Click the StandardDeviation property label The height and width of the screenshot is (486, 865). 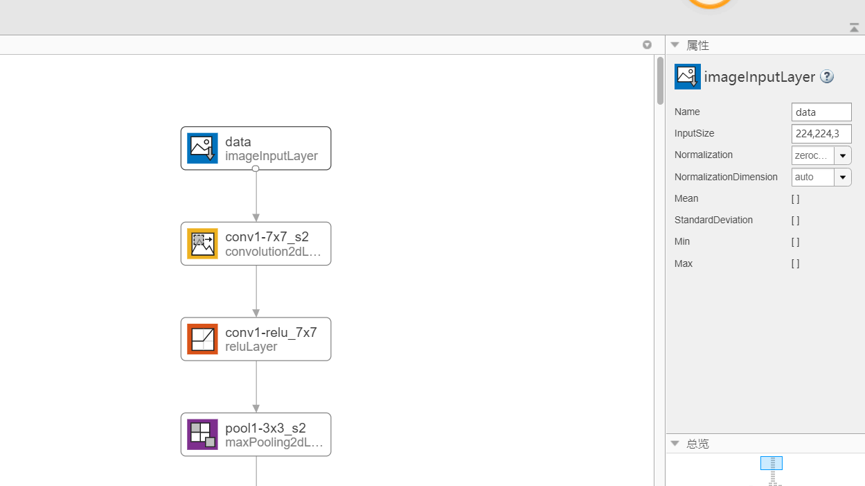(713, 220)
